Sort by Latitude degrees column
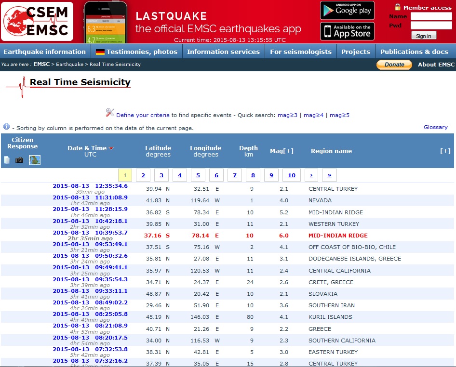 pos(158,151)
